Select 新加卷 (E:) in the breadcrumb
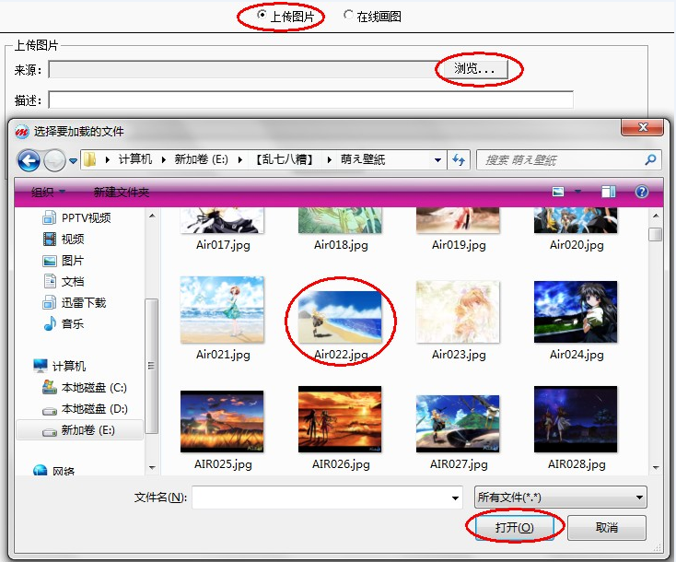 point(201,159)
